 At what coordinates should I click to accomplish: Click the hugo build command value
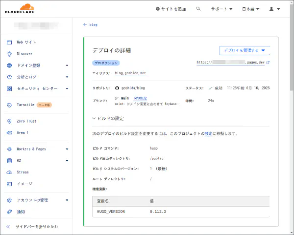point(154,148)
